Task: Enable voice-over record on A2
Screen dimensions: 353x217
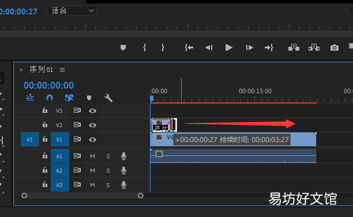Action: [123, 170]
